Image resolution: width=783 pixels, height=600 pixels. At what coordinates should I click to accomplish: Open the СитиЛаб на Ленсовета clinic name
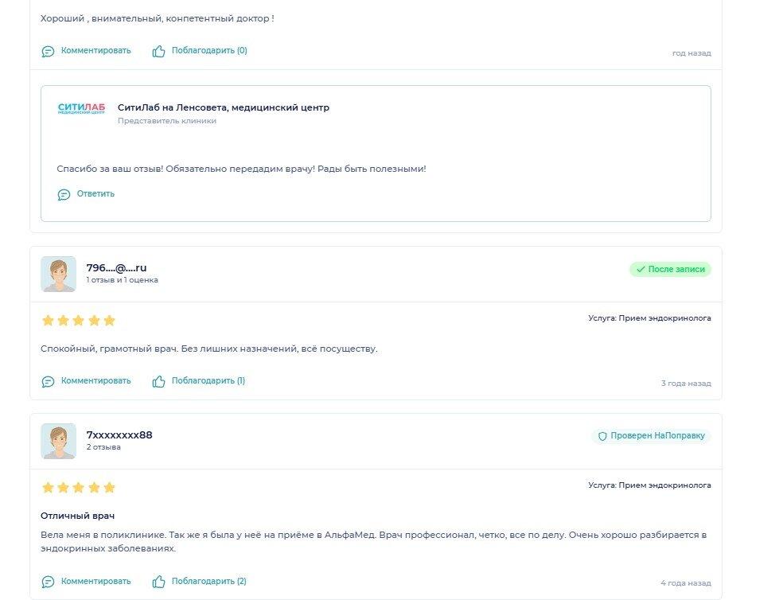click(x=224, y=107)
